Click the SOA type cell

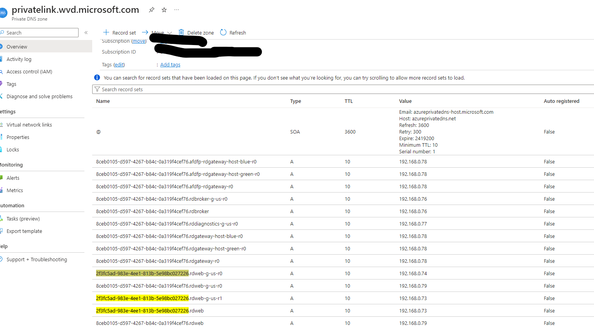[295, 132]
